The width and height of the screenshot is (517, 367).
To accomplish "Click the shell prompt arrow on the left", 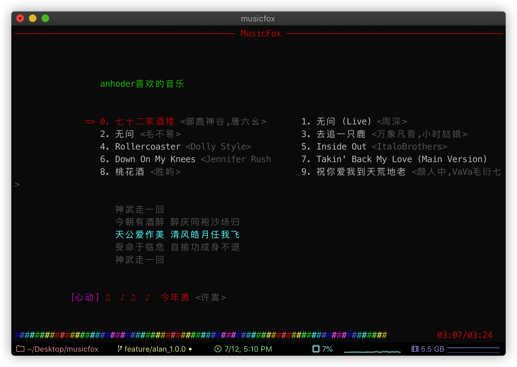I will point(17,184).
